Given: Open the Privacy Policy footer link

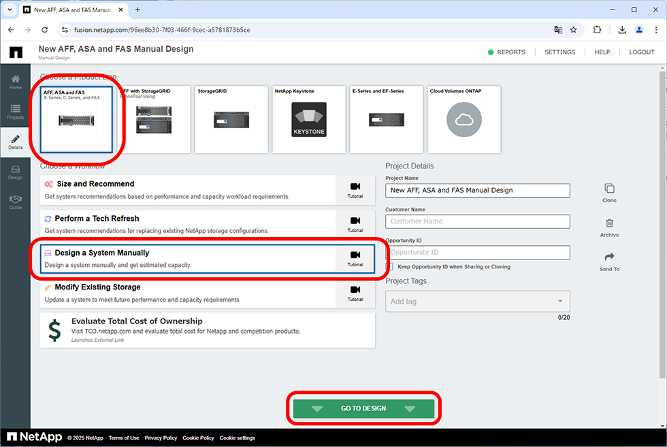Looking at the screenshot, I should (161, 437).
